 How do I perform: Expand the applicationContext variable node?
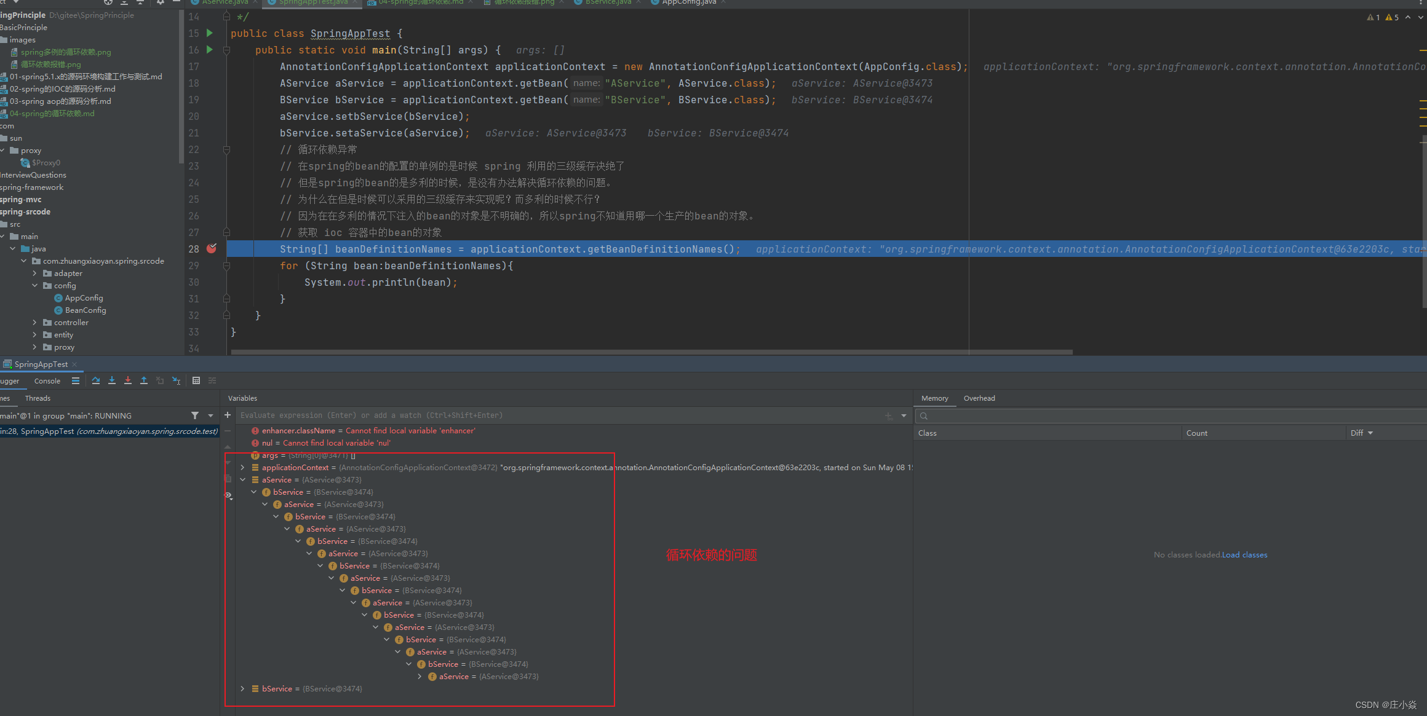(x=243, y=468)
